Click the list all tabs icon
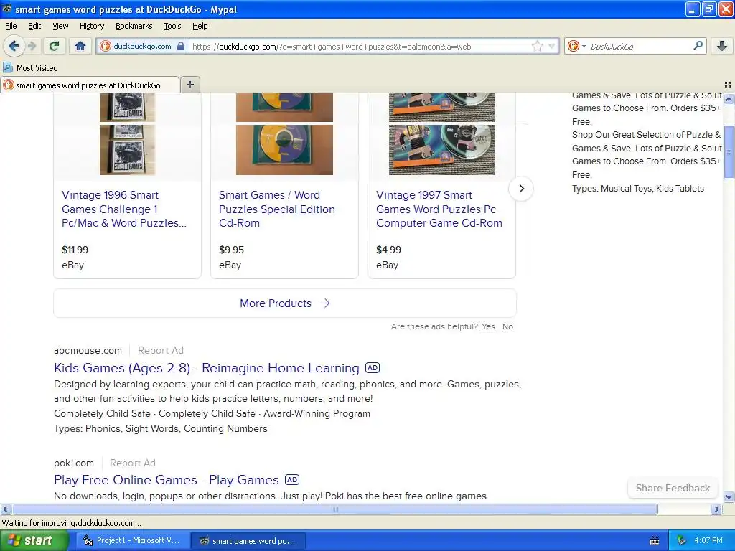Image resolution: width=735 pixels, height=551 pixels. 728,85
